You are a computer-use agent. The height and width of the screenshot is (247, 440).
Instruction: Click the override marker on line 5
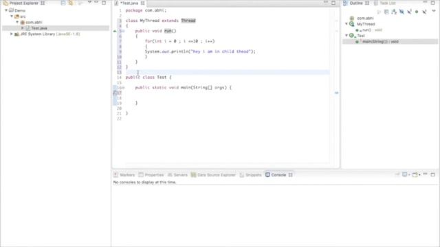pos(115,31)
